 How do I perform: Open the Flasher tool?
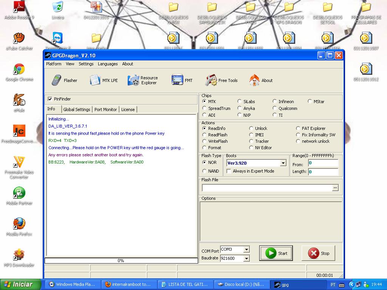tap(64, 80)
